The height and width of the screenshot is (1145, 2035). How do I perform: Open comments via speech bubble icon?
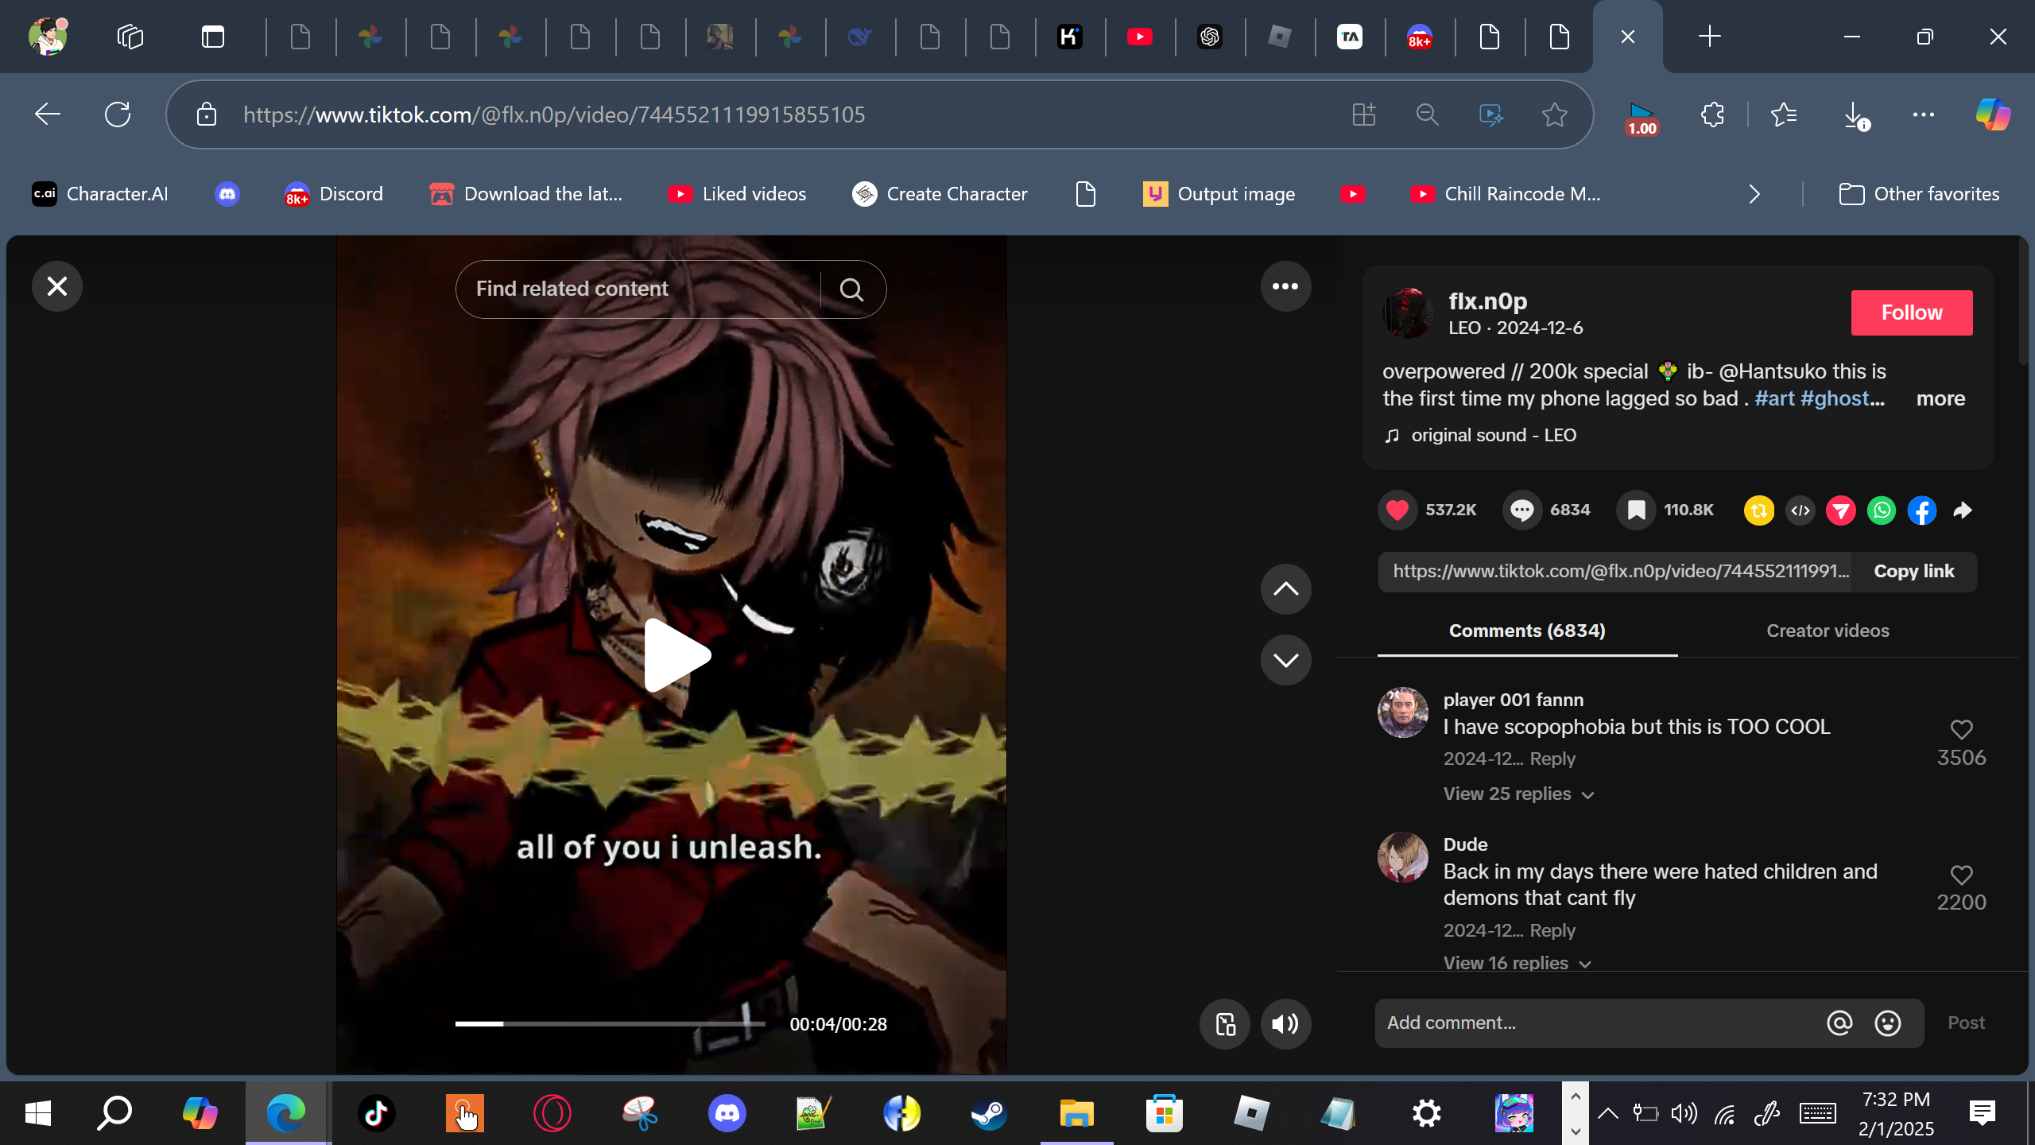(1521, 510)
